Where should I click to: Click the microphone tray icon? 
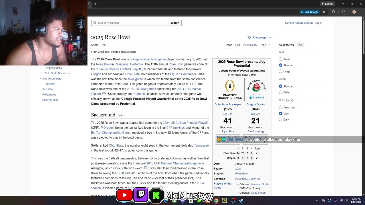click(335, 201)
